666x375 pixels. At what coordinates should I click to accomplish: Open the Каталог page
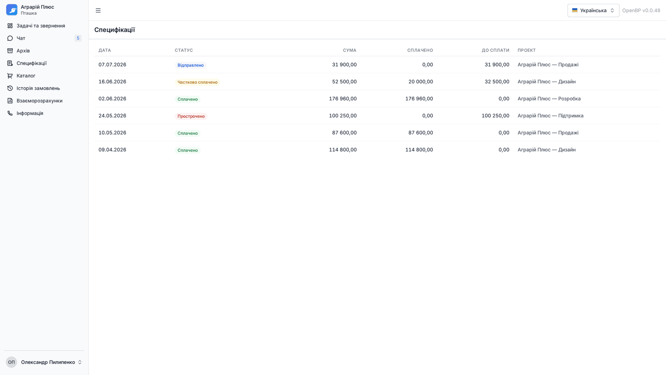click(44, 76)
